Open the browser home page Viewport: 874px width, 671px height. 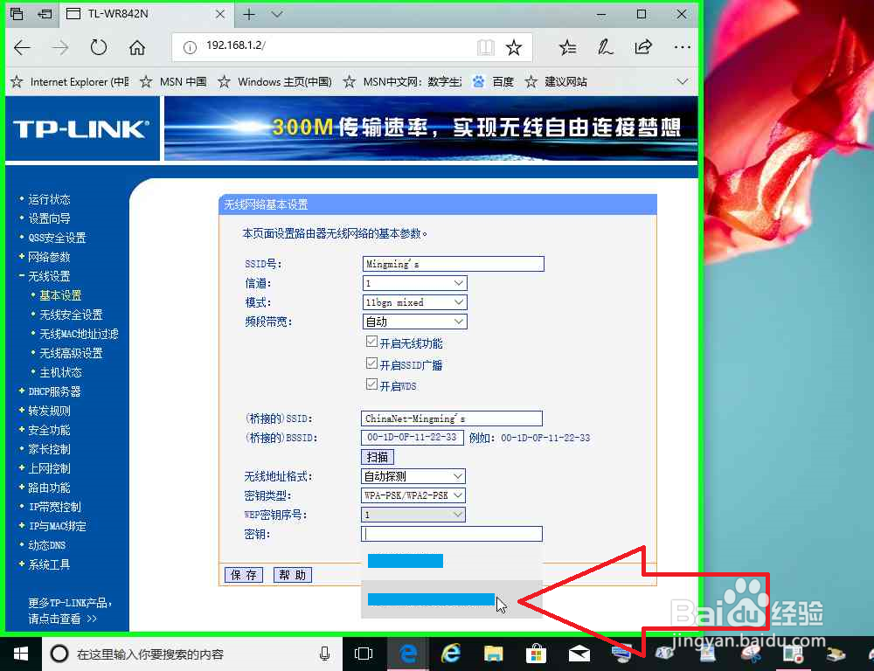pyautogui.click(x=137, y=48)
